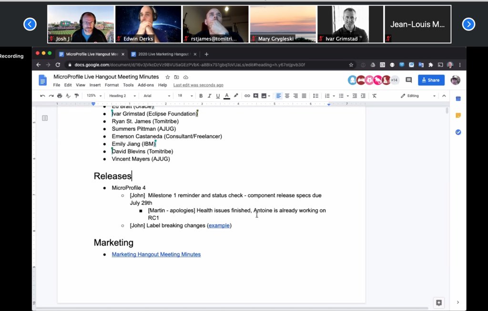
Task: Star the document title
Action: point(167,77)
